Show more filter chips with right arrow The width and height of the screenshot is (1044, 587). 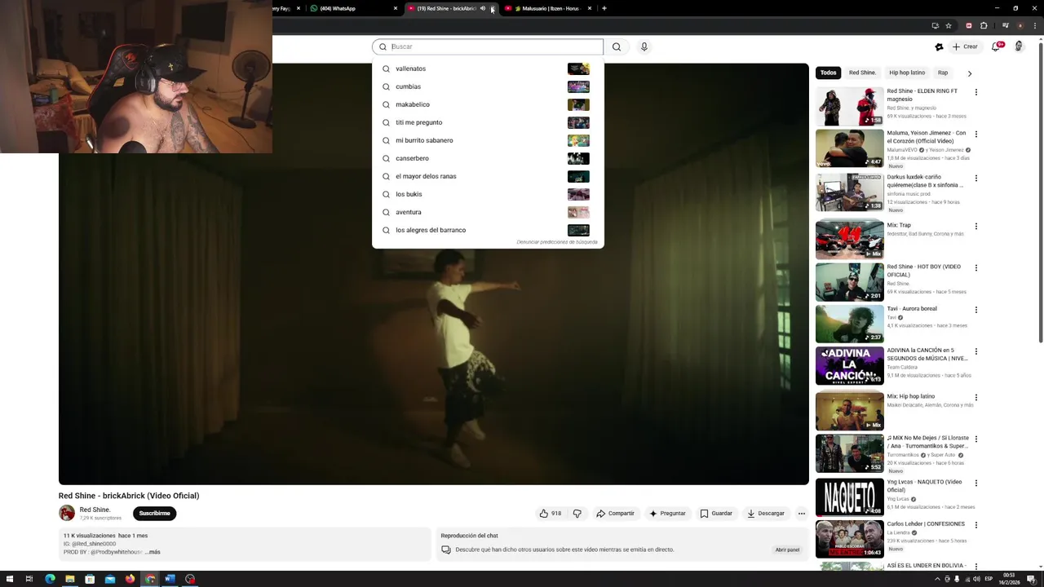(x=969, y=73)
